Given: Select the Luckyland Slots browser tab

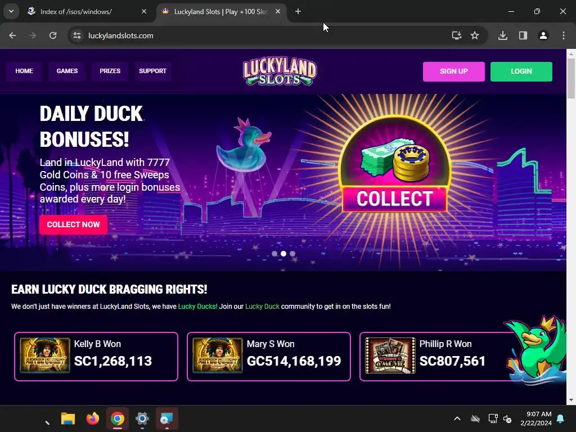Looking at the screenshot, I should coord(222,11).
